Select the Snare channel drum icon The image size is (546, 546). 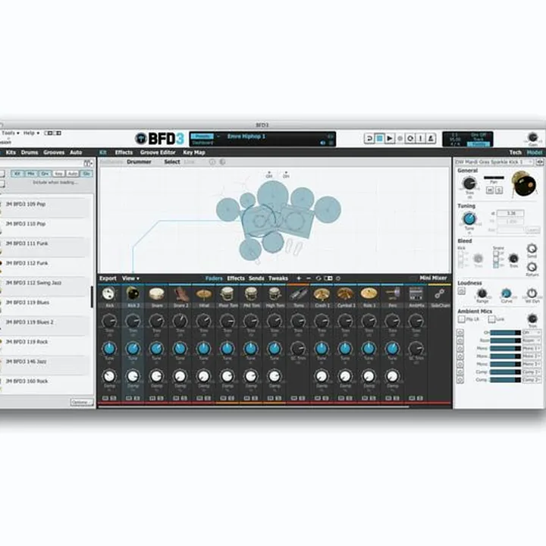coord(156,294)
